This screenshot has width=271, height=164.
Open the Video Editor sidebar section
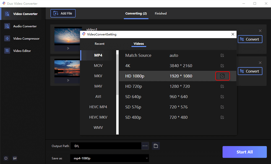click(23, 51)
